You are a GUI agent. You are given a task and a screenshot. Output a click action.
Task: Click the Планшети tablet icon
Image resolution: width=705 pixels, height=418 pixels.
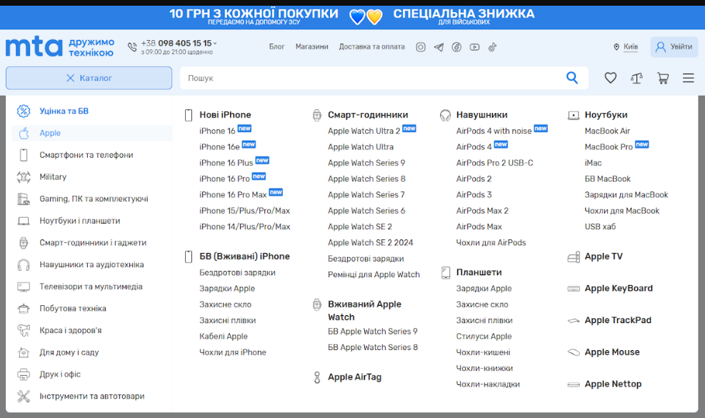[x=446, y=273]
